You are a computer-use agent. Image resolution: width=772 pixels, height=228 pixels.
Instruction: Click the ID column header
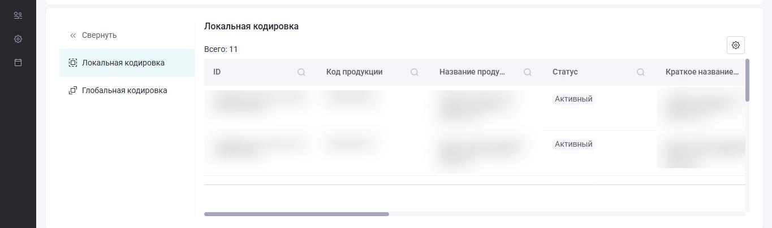coord(217,72)
